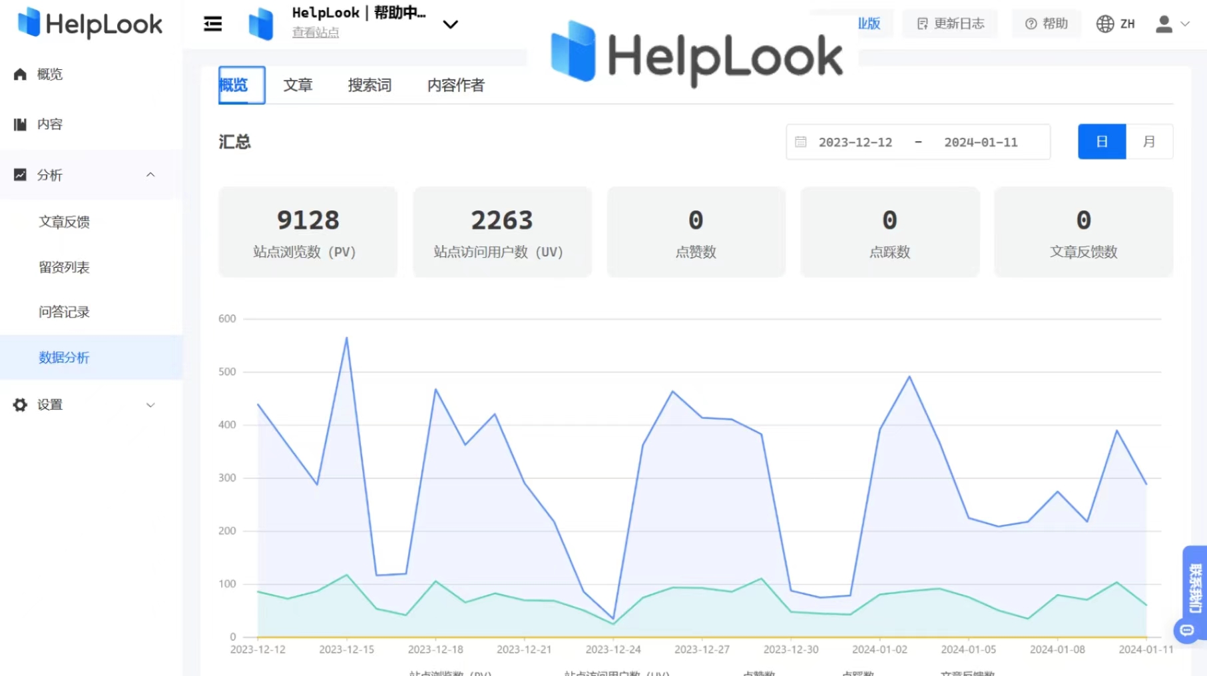Collapse the 分析 menu with its chevron
This screenshot has height=676, width=1207.
pos(150,174)
